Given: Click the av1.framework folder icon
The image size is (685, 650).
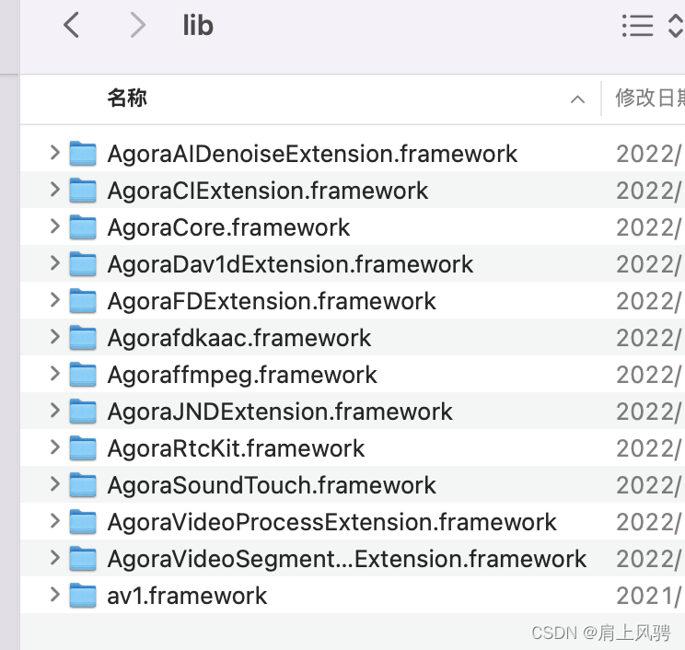Looking at the screenshot, I should click(x=83, y=595).
